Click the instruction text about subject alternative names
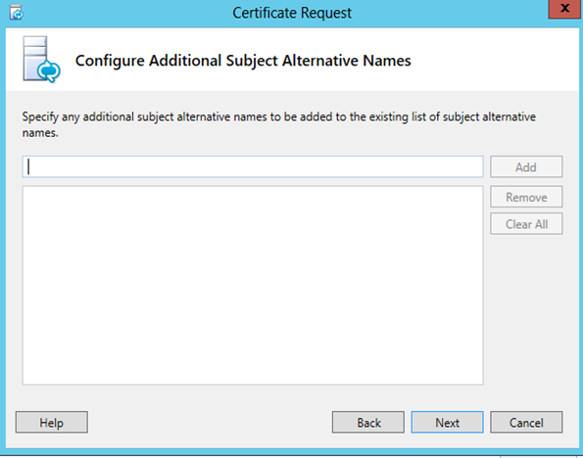The image size is (583, 458). (279, 124)
